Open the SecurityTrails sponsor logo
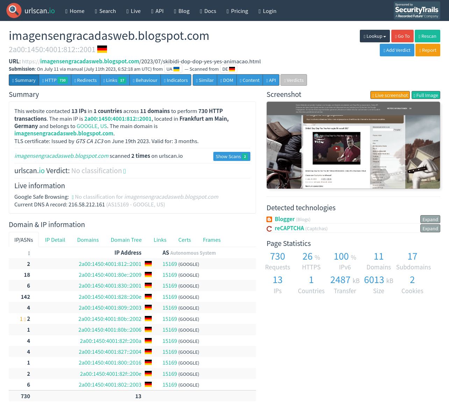449x402 pixels. coord(417,10)
